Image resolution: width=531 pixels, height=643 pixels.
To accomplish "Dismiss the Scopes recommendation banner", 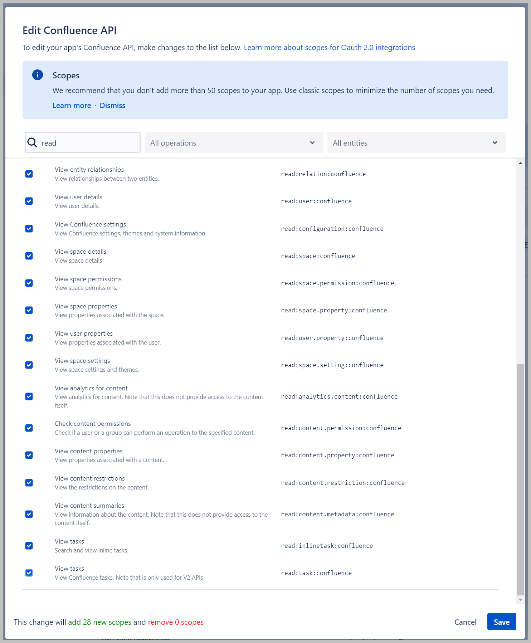I will pos(112,106).
